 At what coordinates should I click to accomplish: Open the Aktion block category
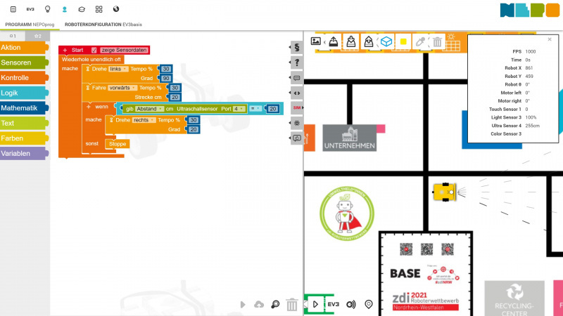tap(24, 48)
